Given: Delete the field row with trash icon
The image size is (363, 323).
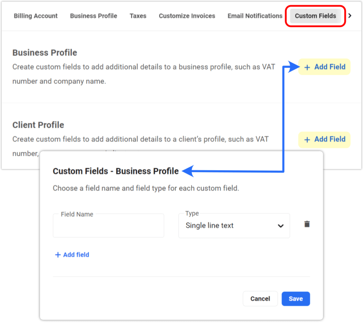Looking at the screenshot, I should tap(307, 224).
